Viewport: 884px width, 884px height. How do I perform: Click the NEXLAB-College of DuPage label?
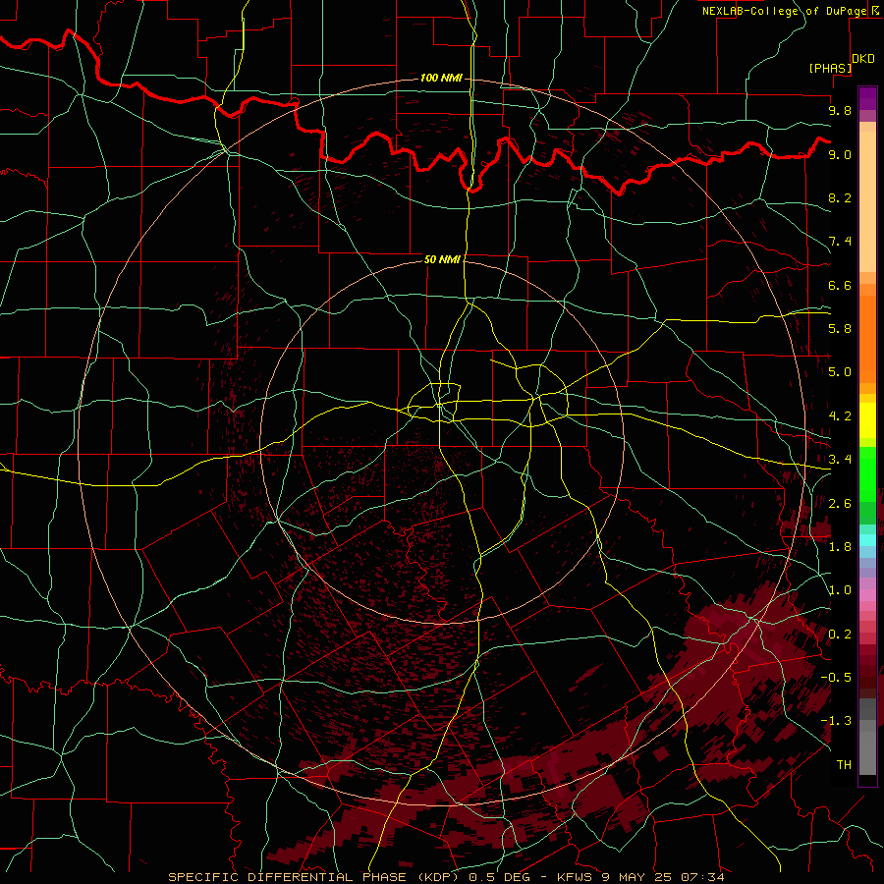(x=784, y=11)
